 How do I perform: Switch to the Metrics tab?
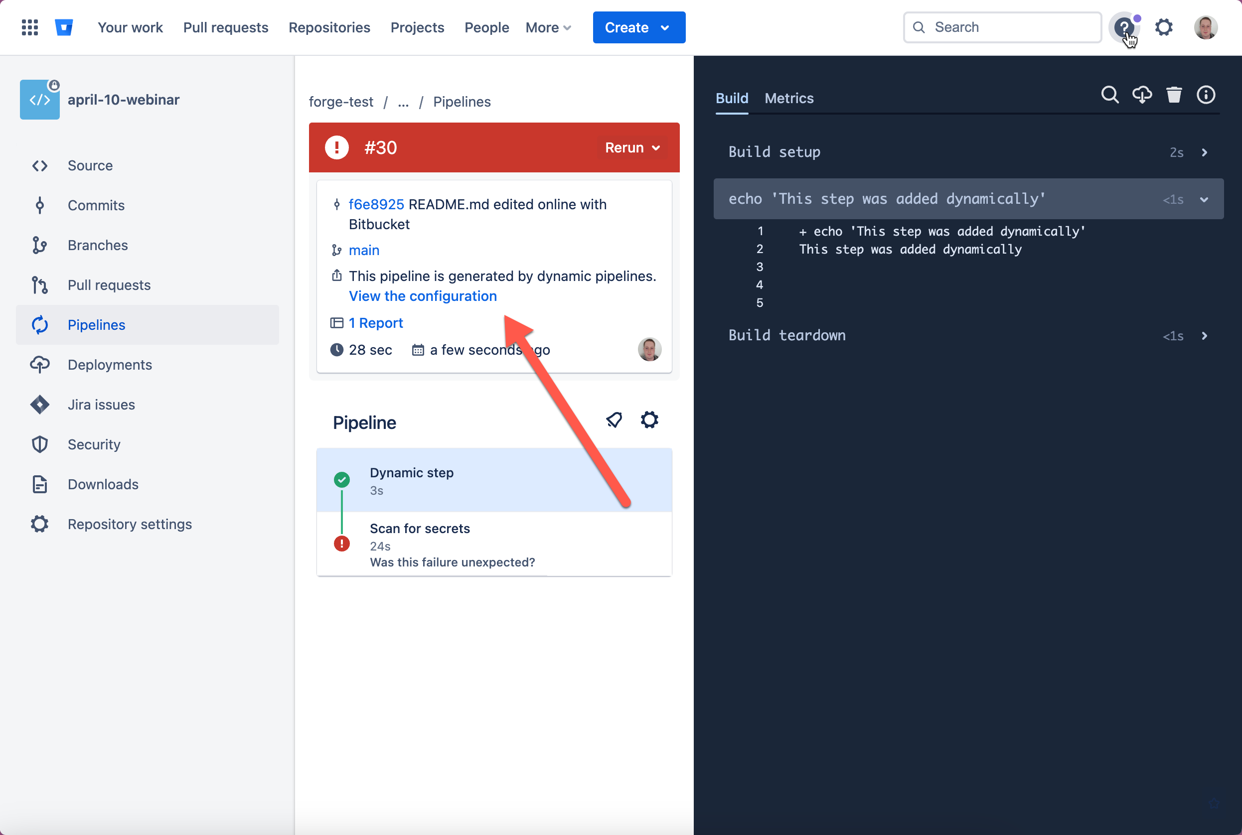coord(788,98)
